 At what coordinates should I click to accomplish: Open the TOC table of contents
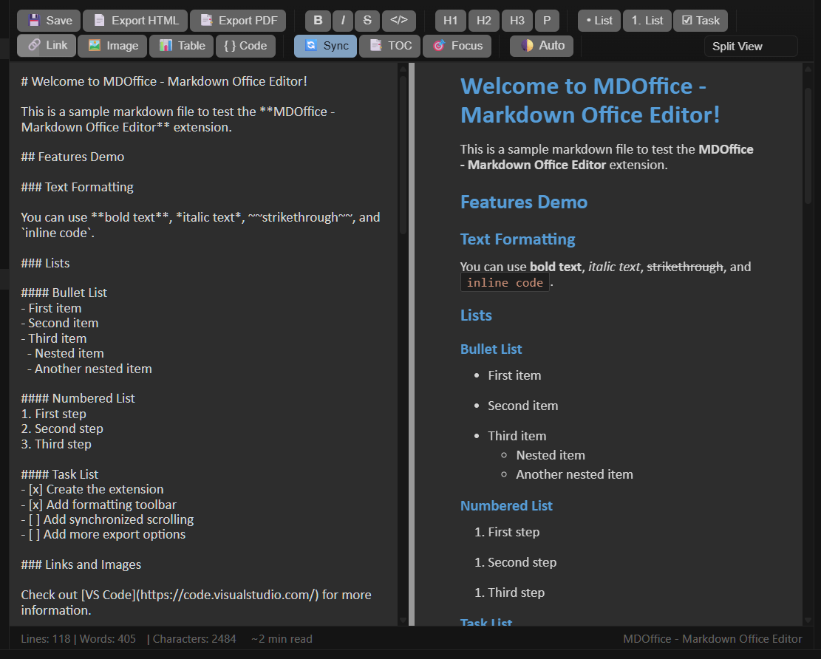click(389, 46)
